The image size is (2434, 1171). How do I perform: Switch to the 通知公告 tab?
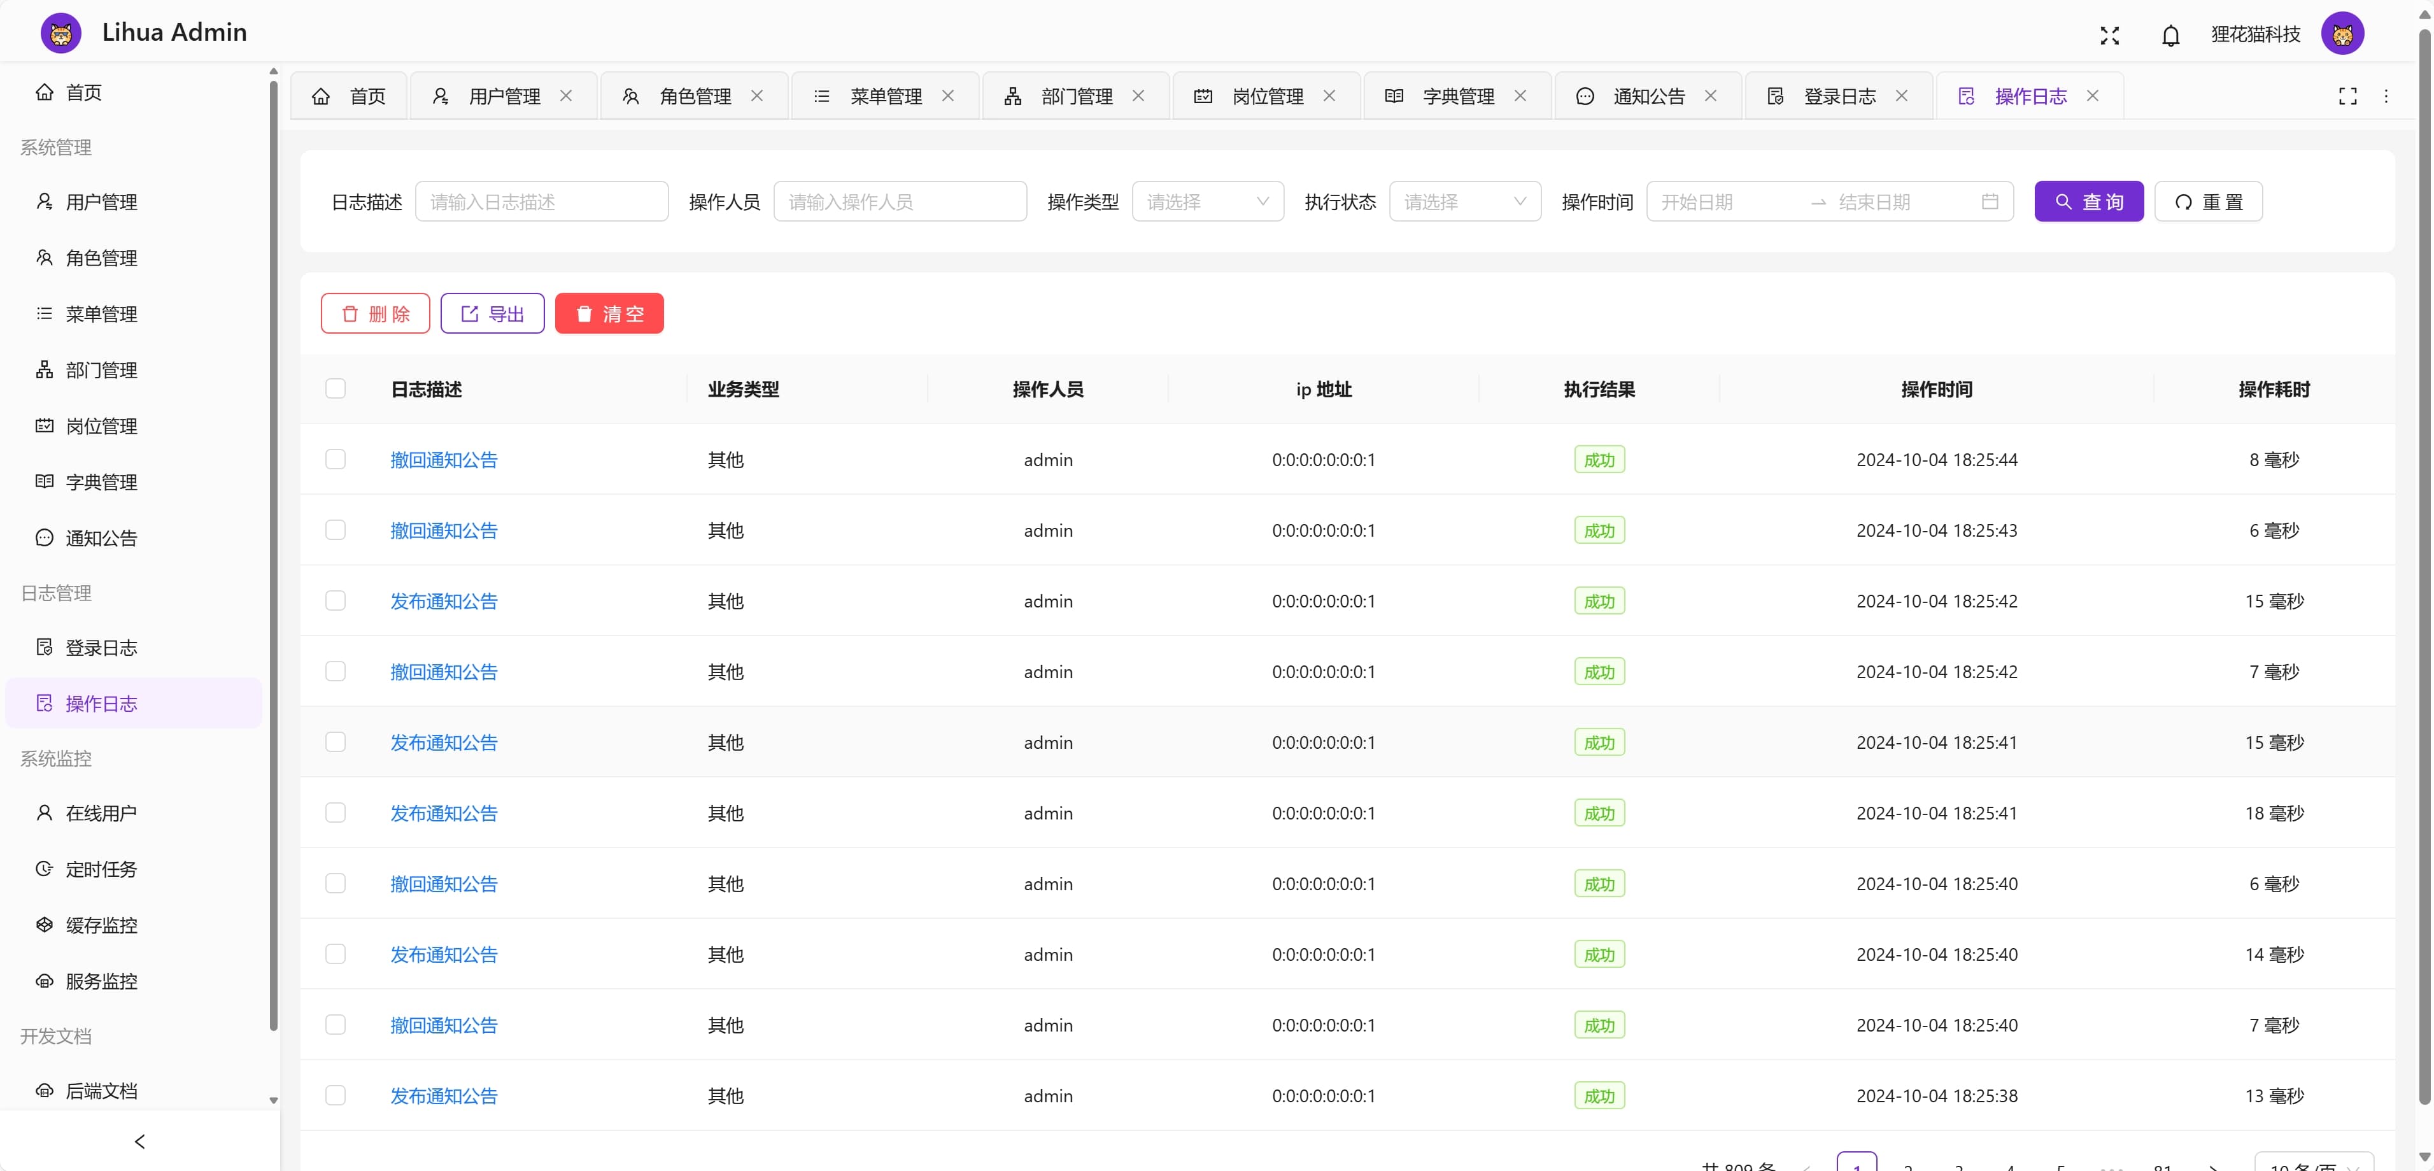(x=1649, y=96)
